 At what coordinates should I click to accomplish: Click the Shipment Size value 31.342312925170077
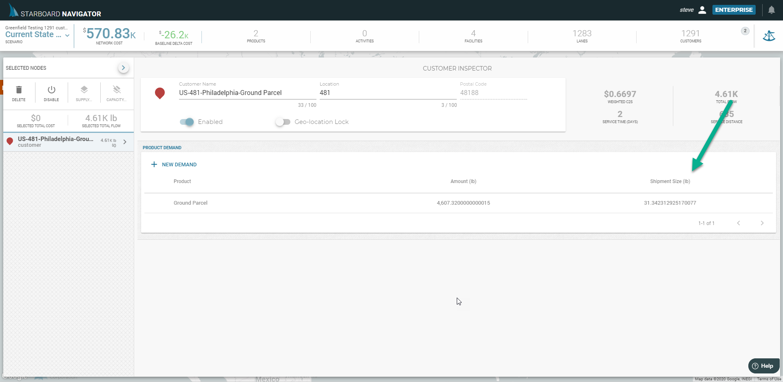[670, 203]
